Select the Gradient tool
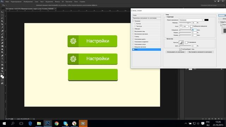The width and height of the screenshot is (226, 127). 2,46
